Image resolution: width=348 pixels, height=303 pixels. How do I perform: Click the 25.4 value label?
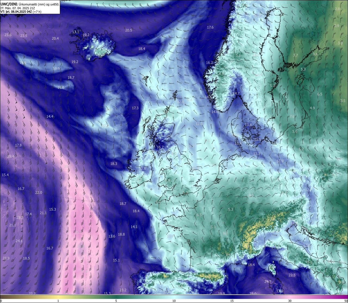11,157
